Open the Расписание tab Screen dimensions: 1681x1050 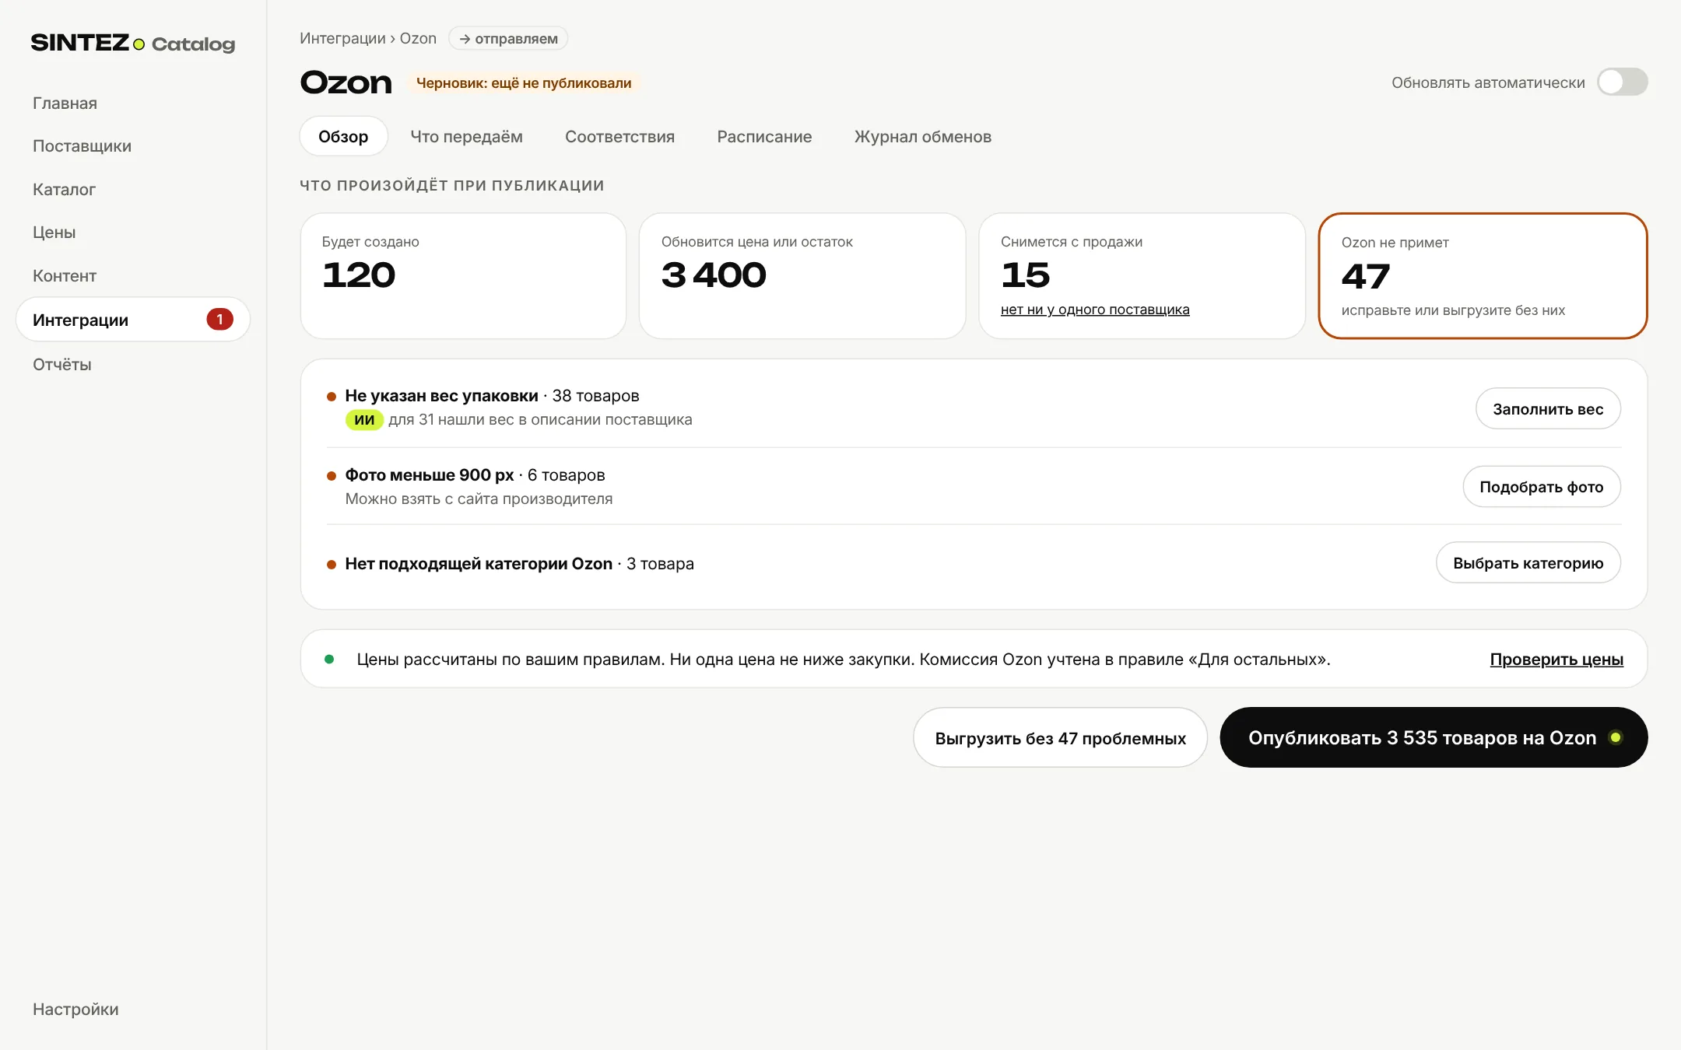pos(764,136)
